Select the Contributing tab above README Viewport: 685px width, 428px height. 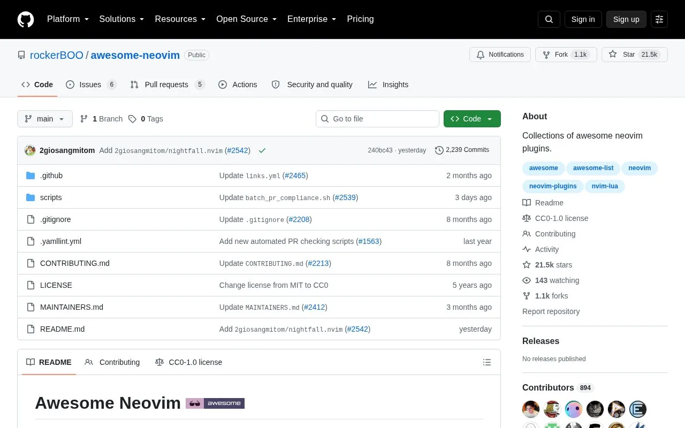tap(112, 362)
